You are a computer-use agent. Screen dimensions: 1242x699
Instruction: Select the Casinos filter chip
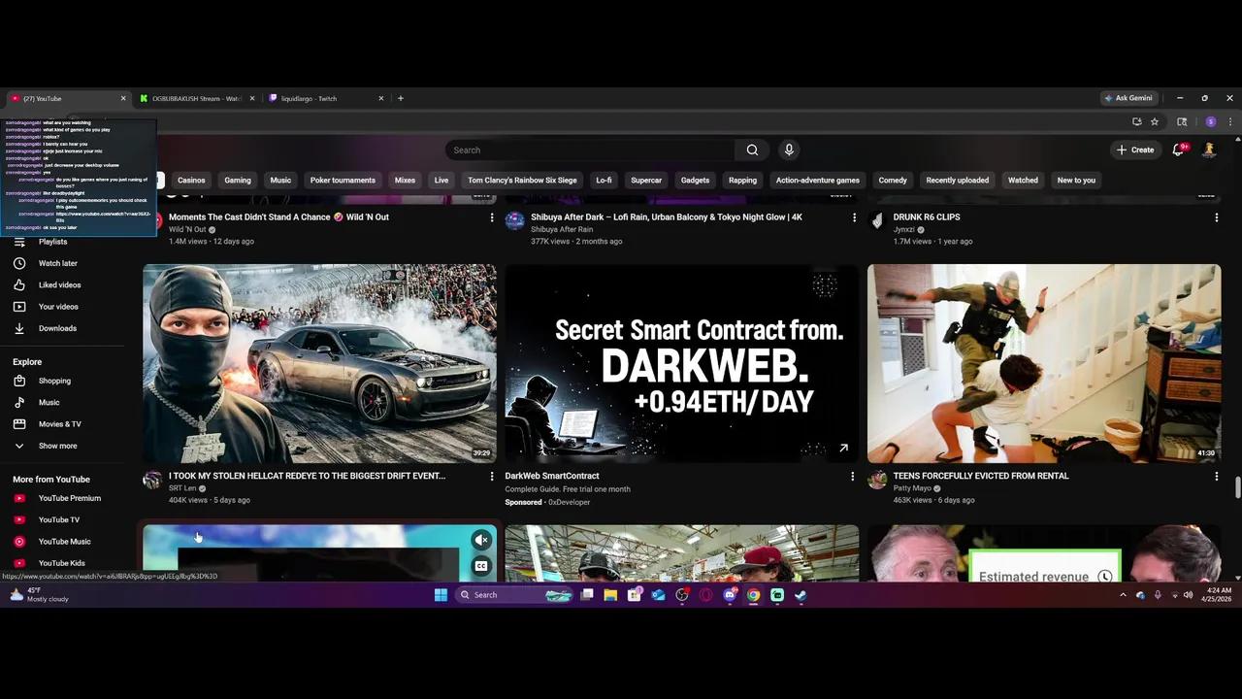191,180
